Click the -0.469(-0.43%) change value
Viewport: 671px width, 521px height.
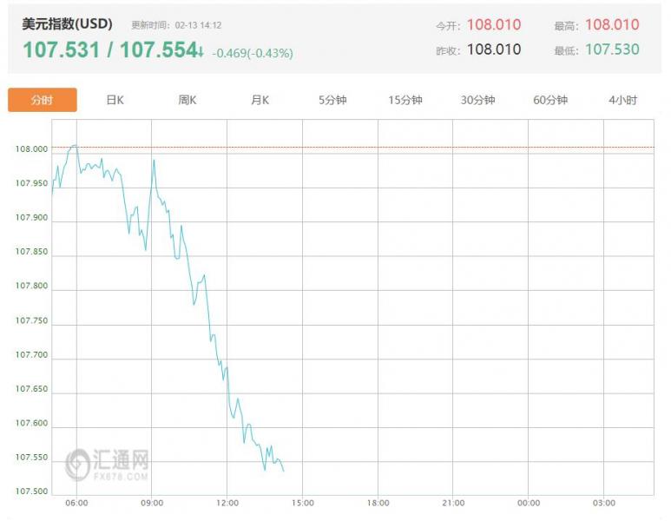tap(253, 53)
